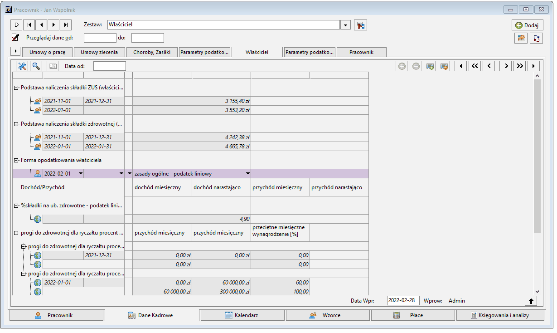Open the Dane Kadrowe section

point(152,315)
